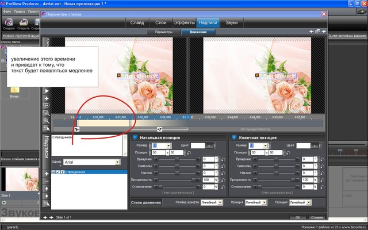The width and height of the screenshot is (368, 230).
Task: Select keyframe 2 marker on timeline
Action: (188, 117)
